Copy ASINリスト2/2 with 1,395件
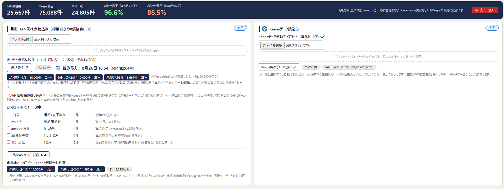This screenshot has width=504, height=189. pos(81,169)
